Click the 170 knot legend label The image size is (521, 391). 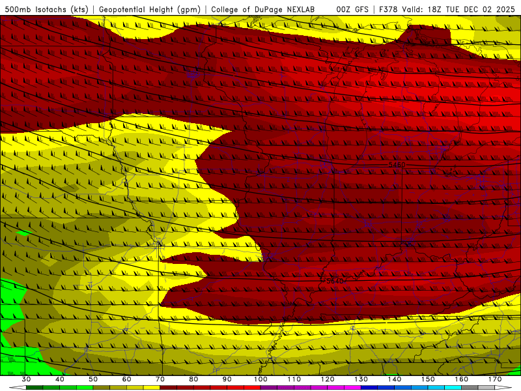(495, 379)
